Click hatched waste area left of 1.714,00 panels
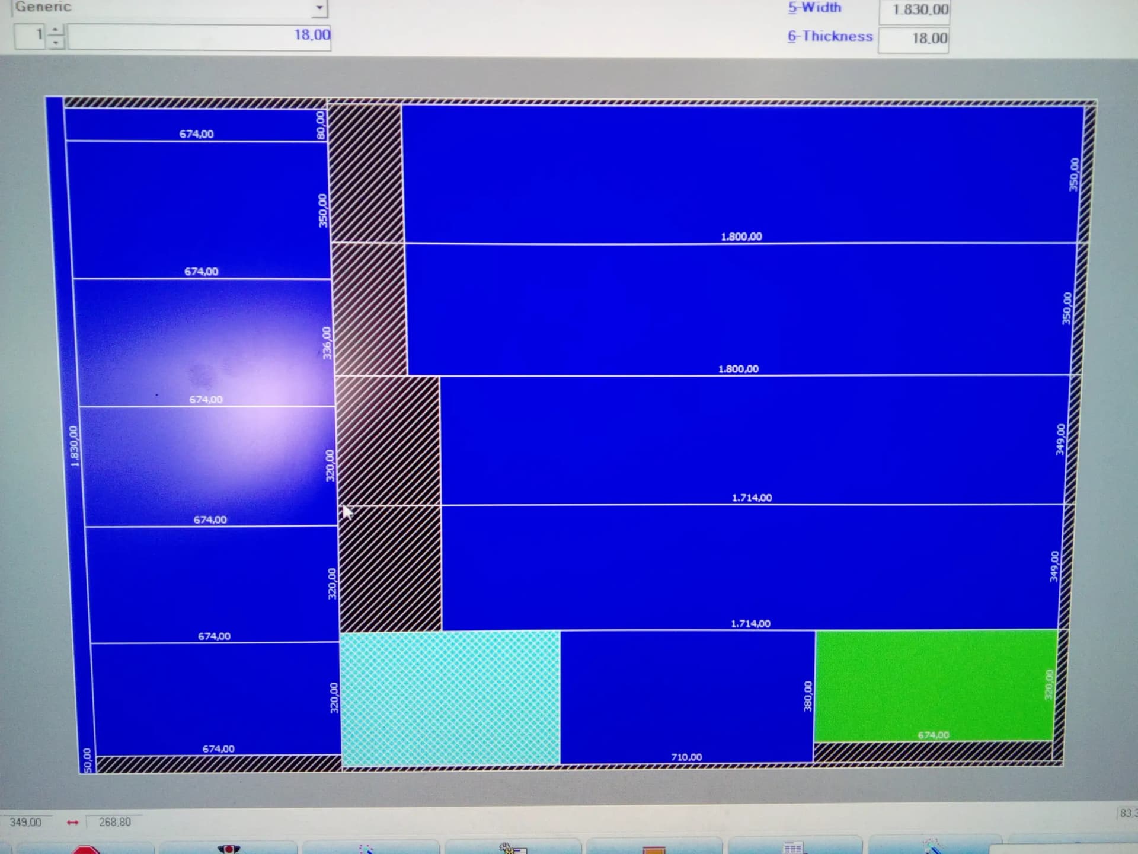 coord(389,504)
